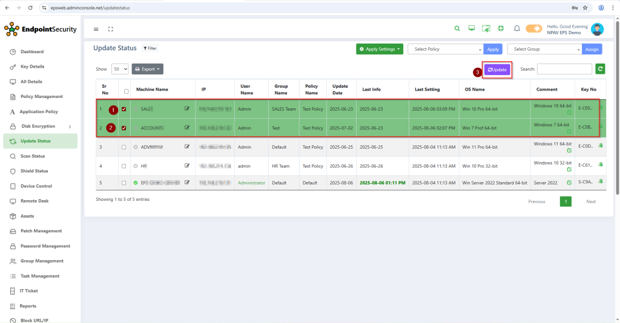
Task: Click the notification bell icon
Action: click(x=516, y=28)
